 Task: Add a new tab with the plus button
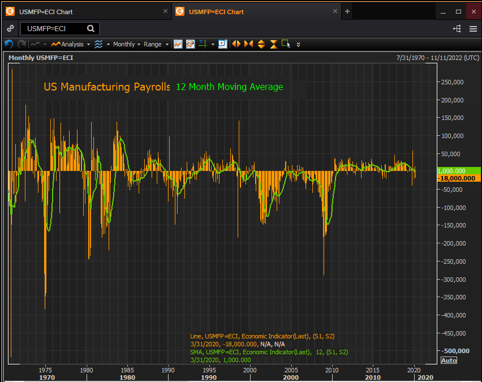point(347,11)
